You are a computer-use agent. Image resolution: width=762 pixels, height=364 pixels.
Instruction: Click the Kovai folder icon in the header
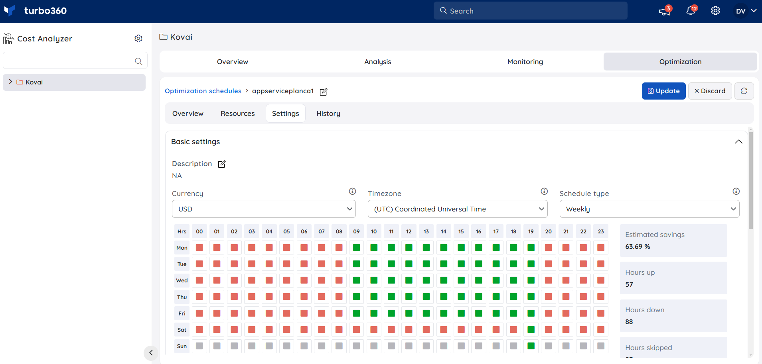point(163,37)
